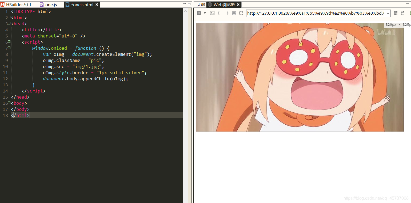Click the appendChild(oImg) line
This screenshot has width=411, height=203.
(x=85, y=79)
